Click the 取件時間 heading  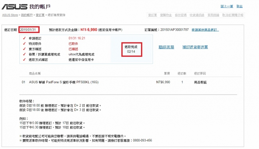(x=27, y=101)
